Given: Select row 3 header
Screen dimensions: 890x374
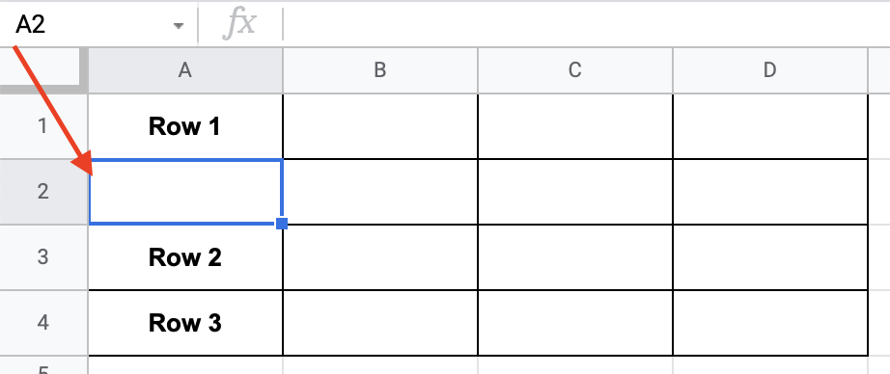Looking at the screenshot, I should [43, 257].
